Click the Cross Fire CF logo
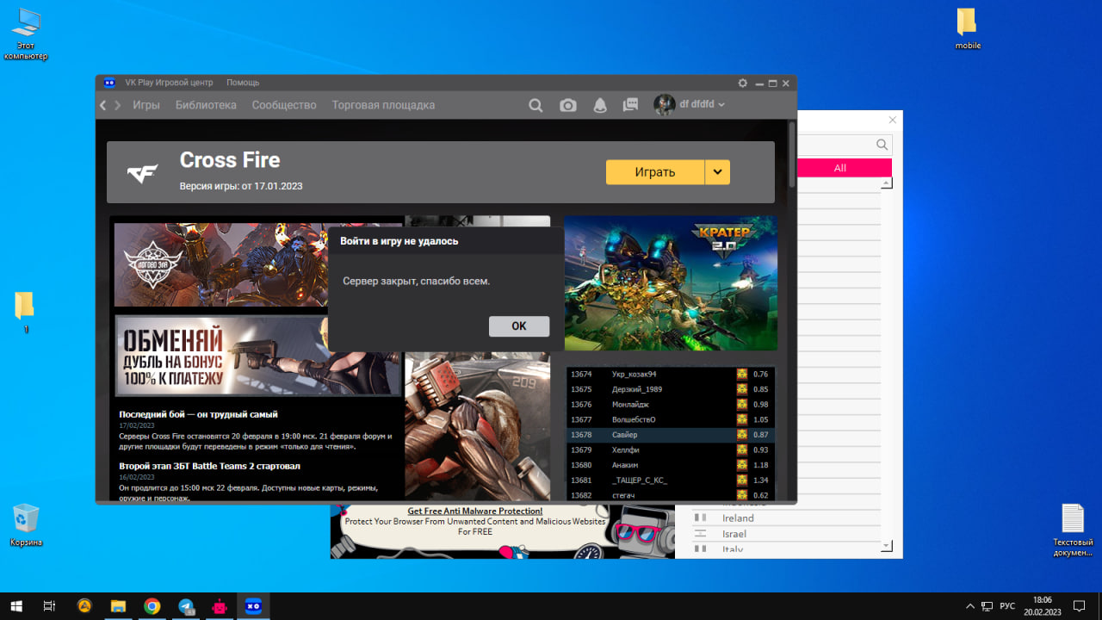 pyautogui.click(x=143, y=172)
